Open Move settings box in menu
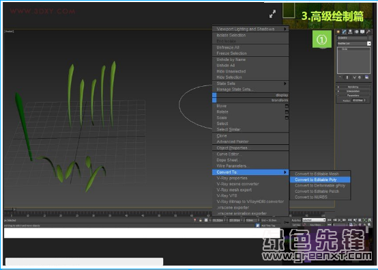The image size is (378, 270). [287, 106]
